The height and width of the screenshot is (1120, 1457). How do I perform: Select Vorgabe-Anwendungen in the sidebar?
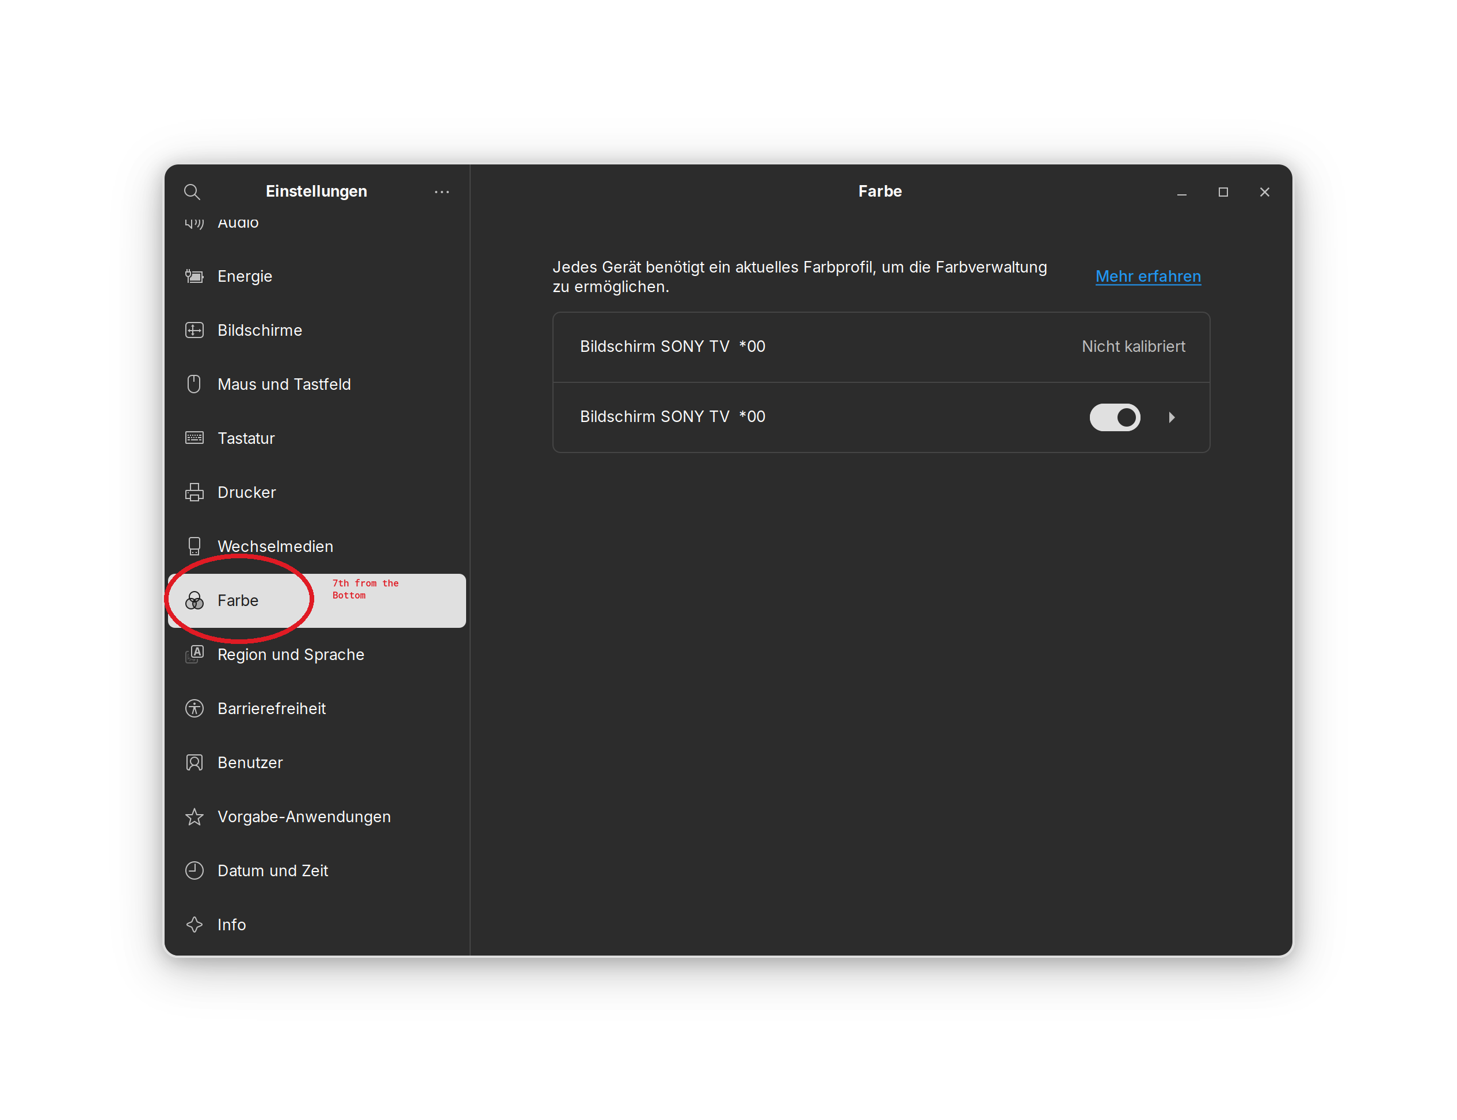(x=317, y=816)
